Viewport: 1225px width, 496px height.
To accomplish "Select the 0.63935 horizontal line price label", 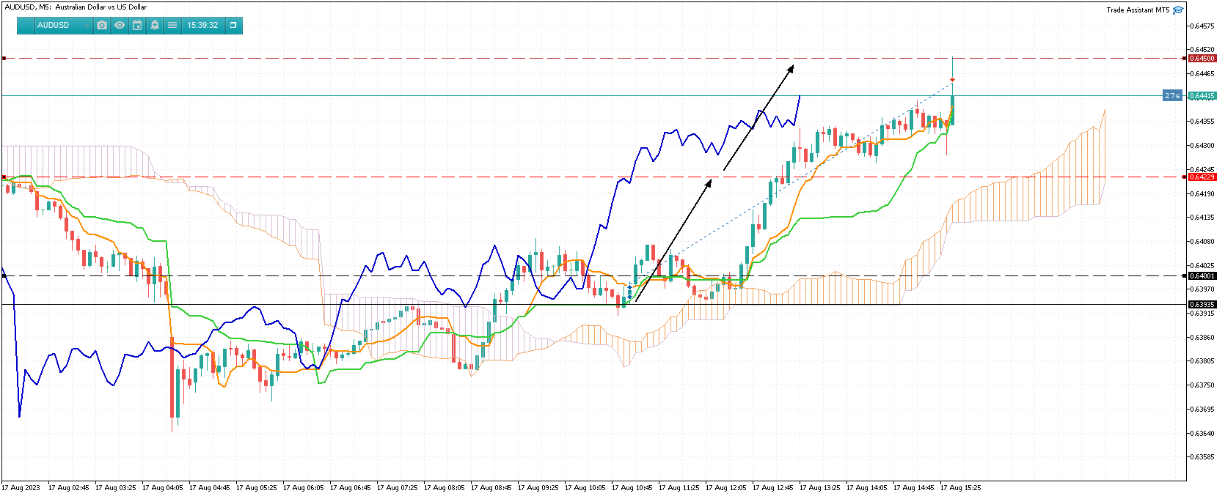I will tap(1202, 304).
